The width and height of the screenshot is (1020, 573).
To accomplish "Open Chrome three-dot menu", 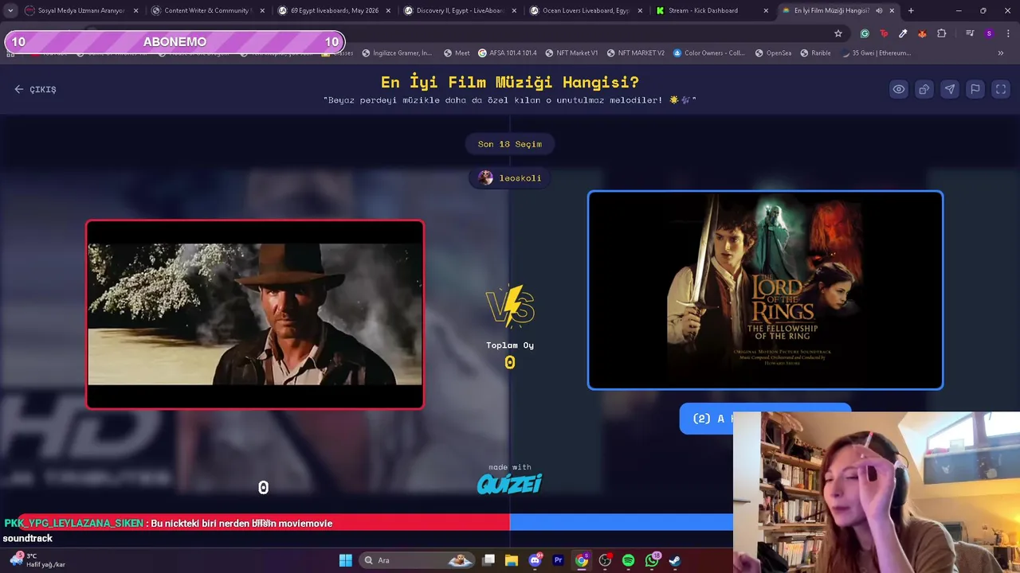I will coord(1008,33).
